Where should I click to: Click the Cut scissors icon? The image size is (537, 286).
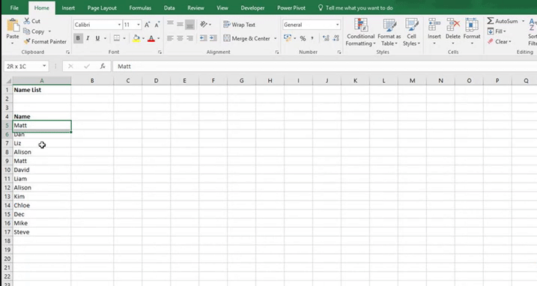27,21
